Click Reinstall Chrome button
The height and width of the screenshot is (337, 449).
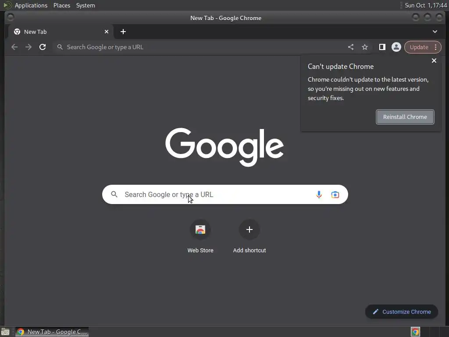(x=405, y=117)
